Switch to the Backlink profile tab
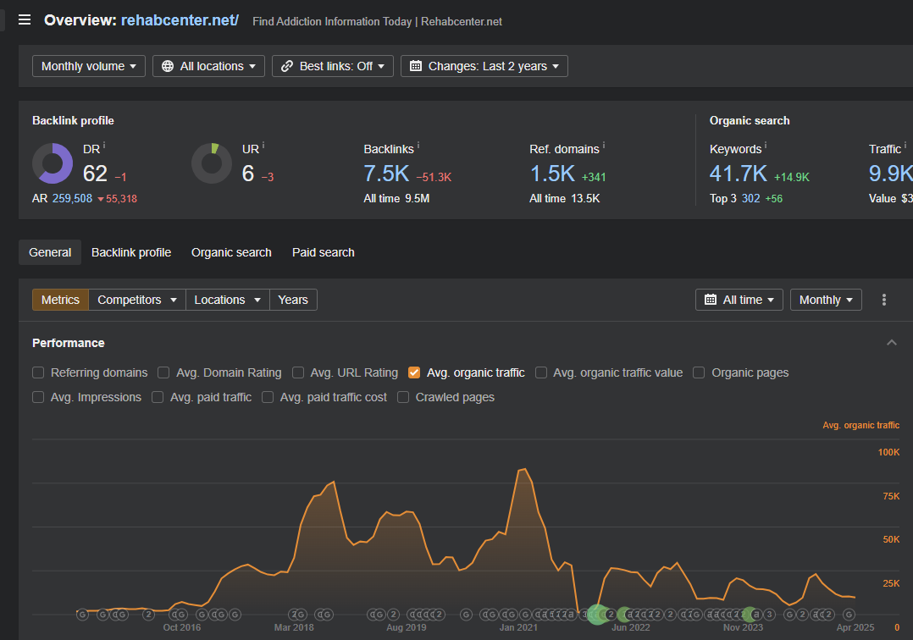Screen dimensions: 913x640 131,252
